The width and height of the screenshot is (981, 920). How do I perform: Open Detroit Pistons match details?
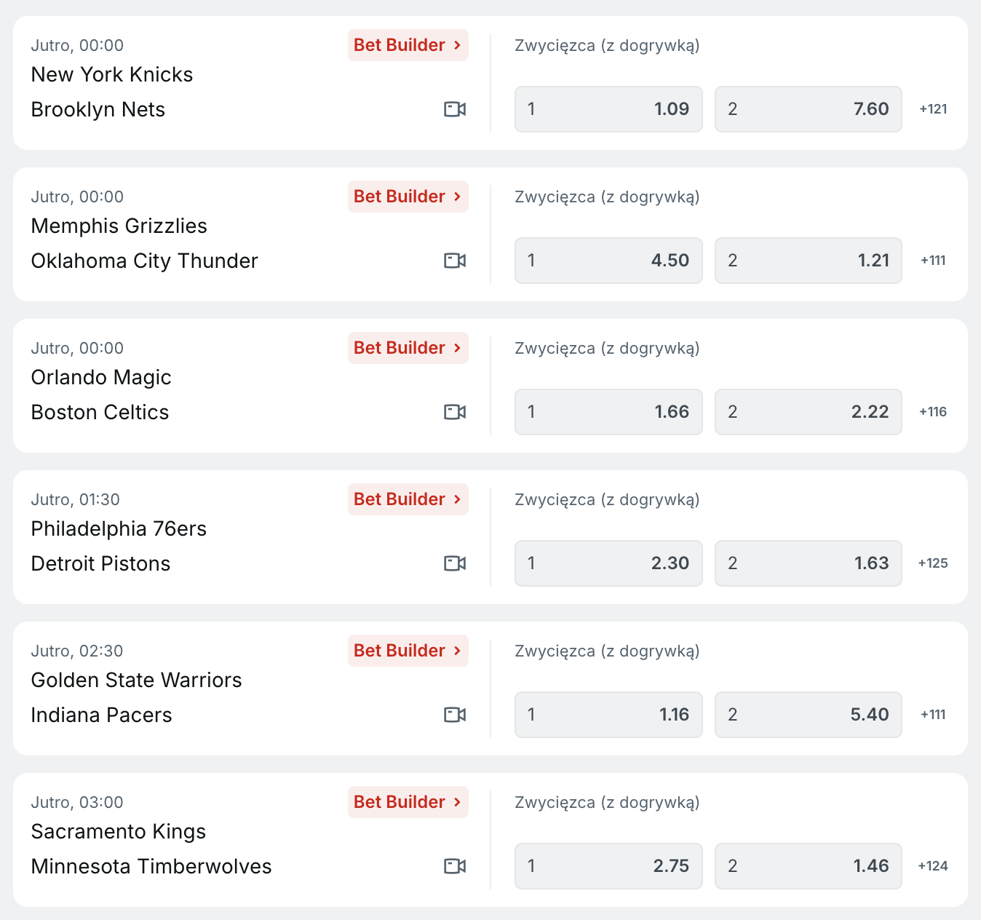pyautogui.click(x=100, y=563)
